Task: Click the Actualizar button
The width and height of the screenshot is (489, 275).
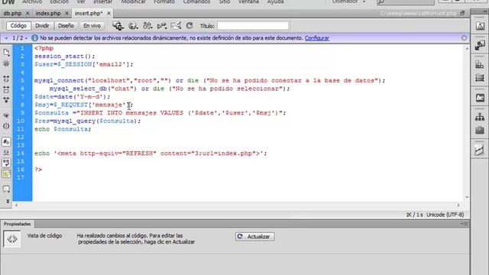Action: click(254, 237)
